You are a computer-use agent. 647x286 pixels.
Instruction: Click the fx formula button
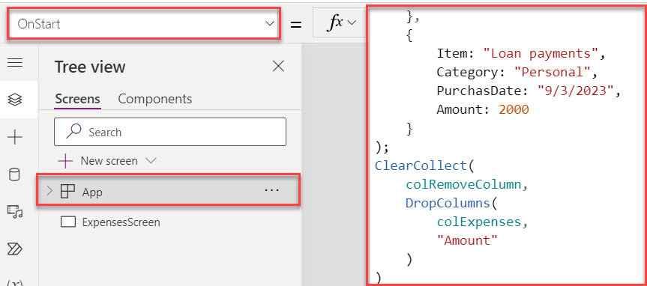point(341,23)
